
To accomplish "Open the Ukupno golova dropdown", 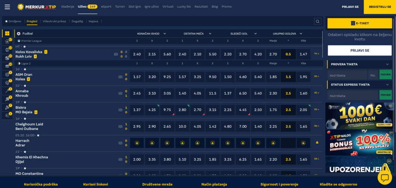I will pos(300,34).
